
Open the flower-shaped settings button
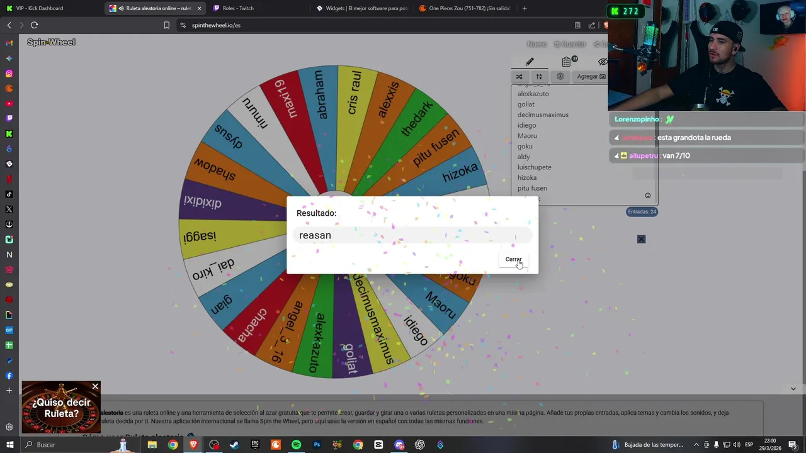pos(560,77)
